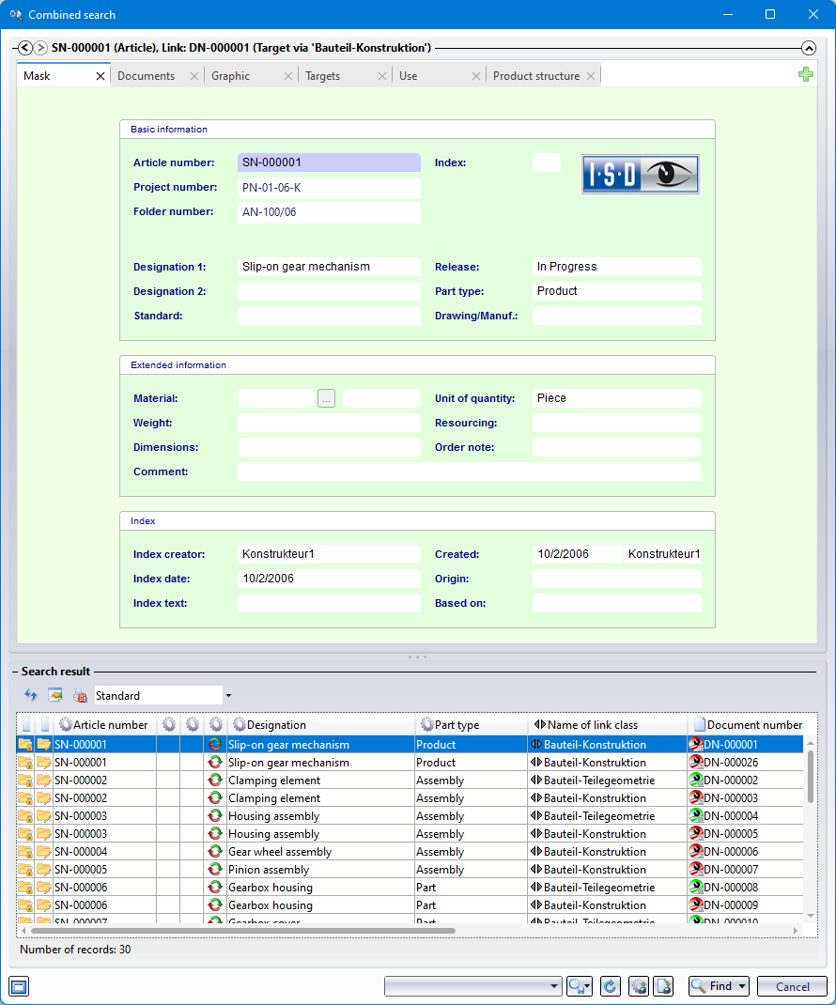This screenshot has width=836, height=1005.
Task: Focus the Designation 1 field
Action: 329,267
